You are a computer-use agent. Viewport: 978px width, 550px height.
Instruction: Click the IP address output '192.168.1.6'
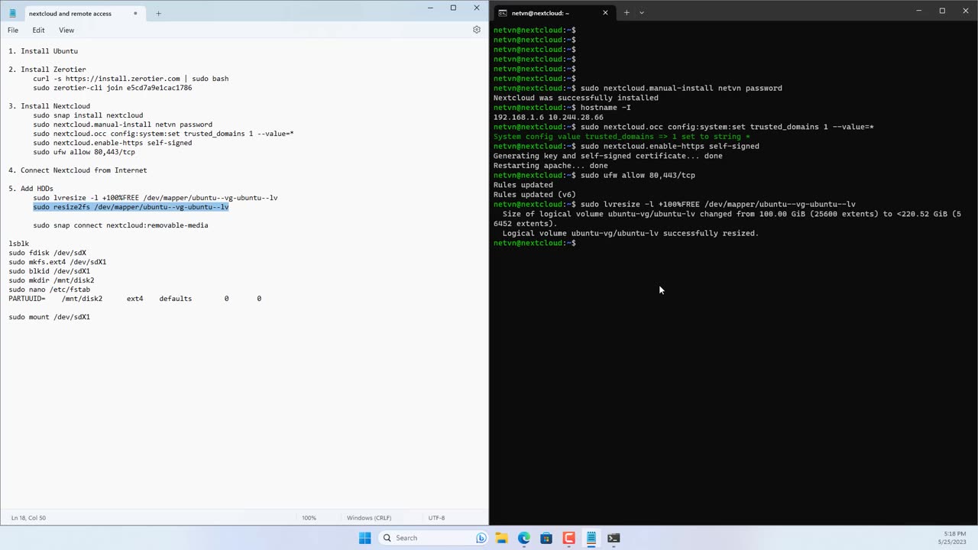(518, 117)
